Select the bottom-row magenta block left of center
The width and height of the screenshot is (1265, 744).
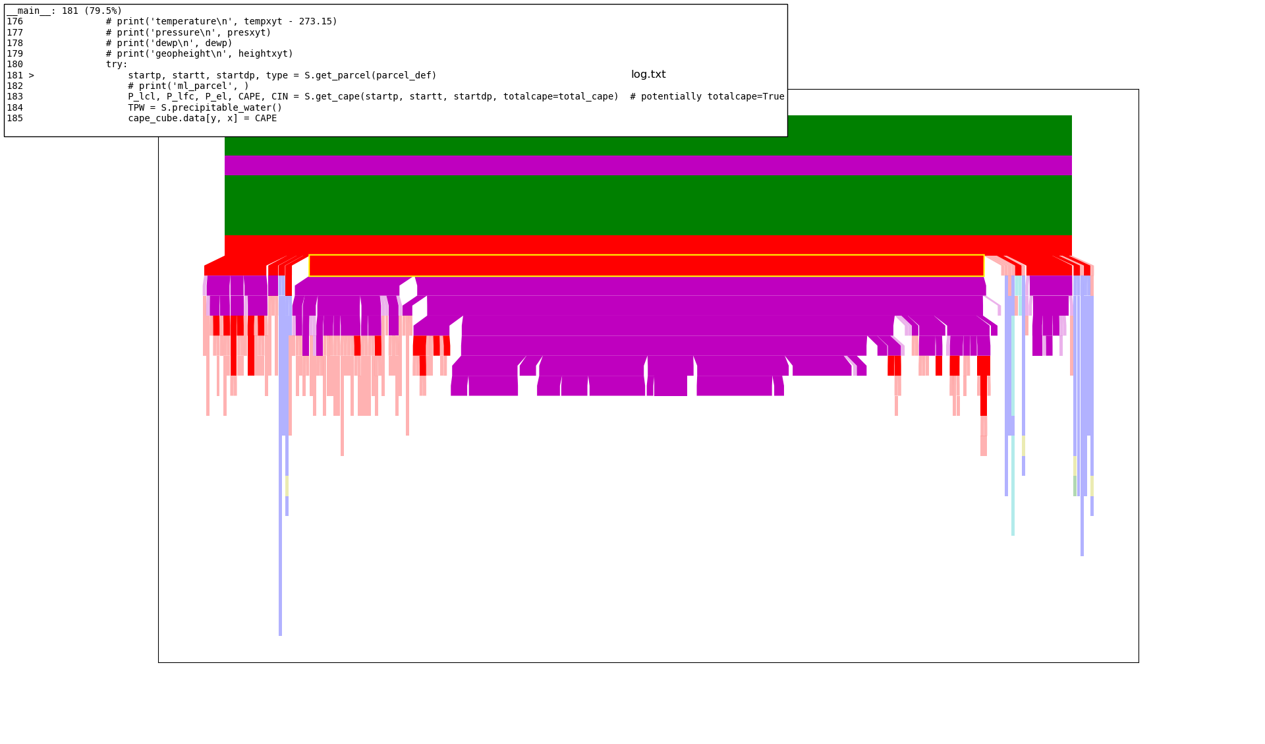point(493,386)
